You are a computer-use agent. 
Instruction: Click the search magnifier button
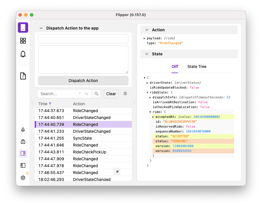click(x=97, y=94)
